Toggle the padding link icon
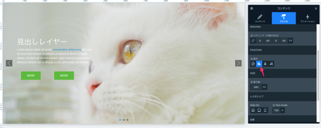 (x=253, y=41)
